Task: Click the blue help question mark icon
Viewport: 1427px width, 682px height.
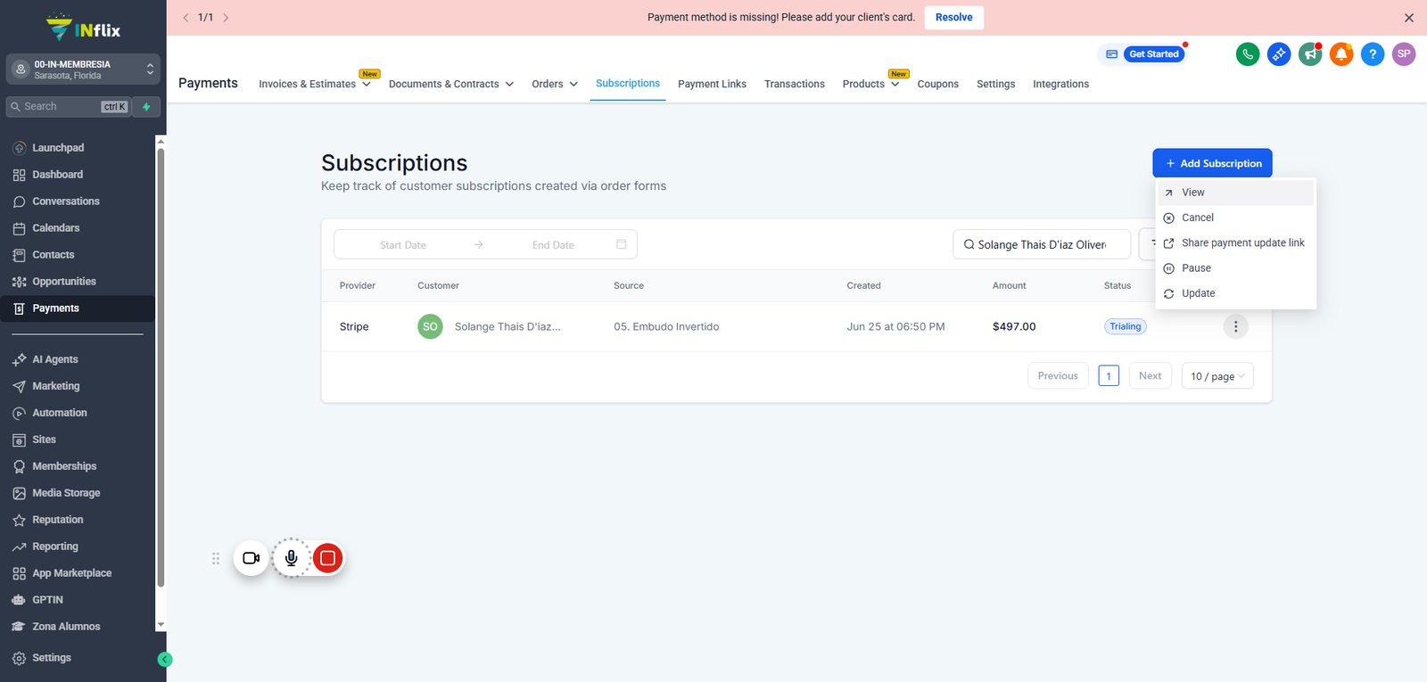Action: (1373, 54)
